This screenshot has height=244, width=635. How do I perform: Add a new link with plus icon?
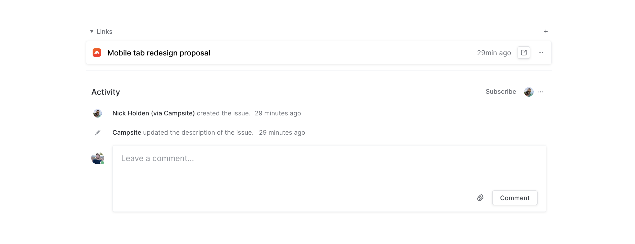[546, 31]
